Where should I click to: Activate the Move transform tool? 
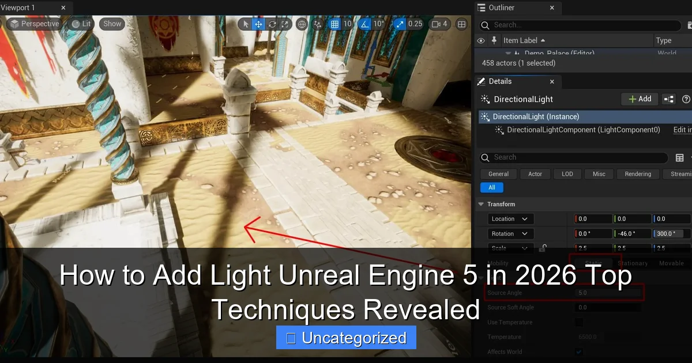point(258,24)
